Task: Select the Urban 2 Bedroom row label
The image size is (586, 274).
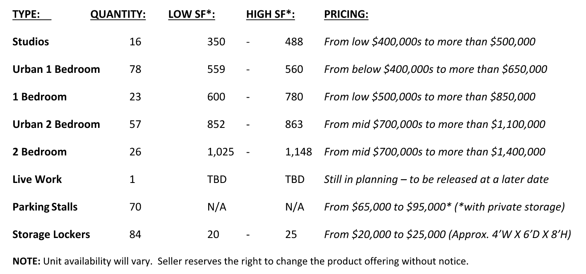Action: [56, 124]
